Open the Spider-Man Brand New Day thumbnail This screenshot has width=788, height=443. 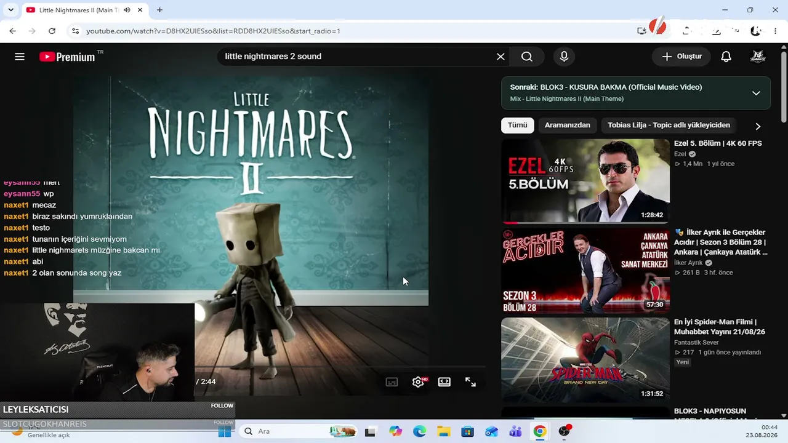click(x=585, y=361)
